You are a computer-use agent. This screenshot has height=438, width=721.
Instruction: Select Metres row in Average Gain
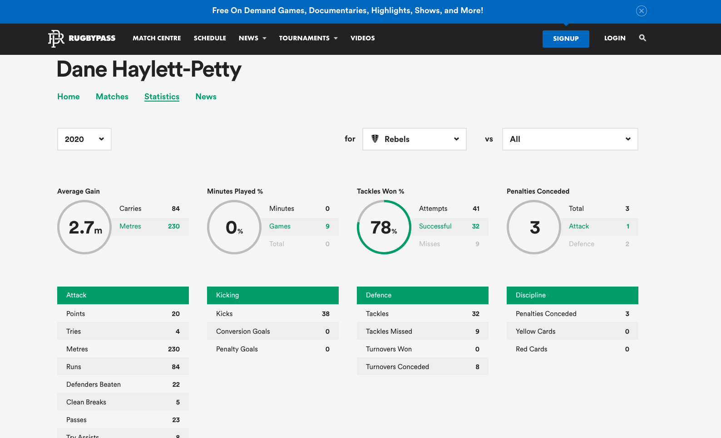(150, 226)
